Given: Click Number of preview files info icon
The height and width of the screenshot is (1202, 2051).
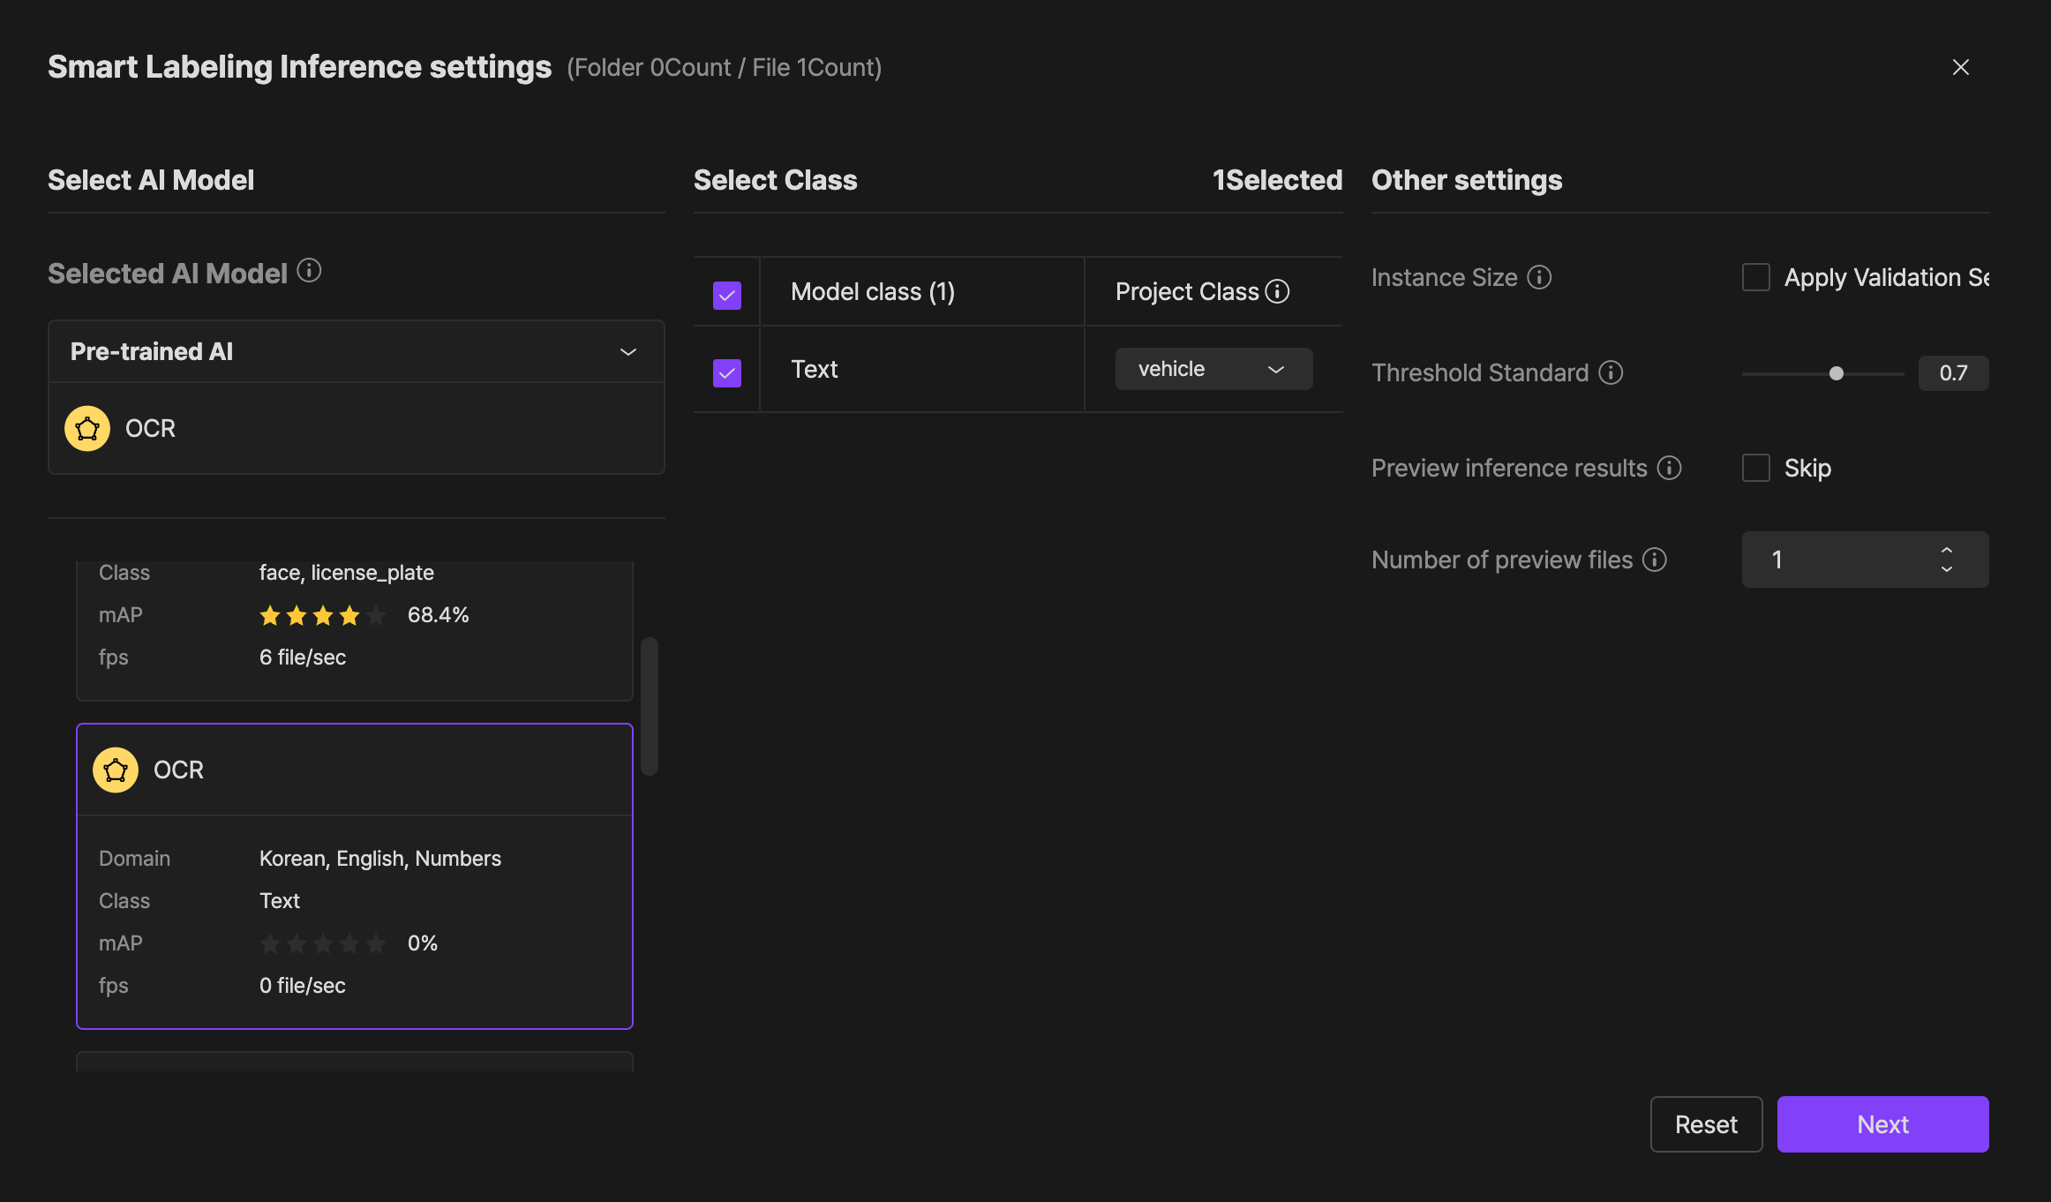Looking at the screenshot, I should pos(1655,560).
